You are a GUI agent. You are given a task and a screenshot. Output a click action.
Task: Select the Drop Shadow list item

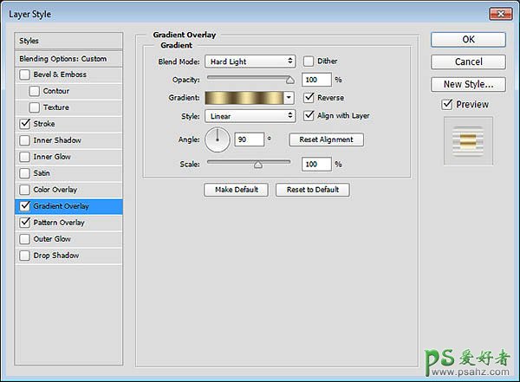(x=56, y=256)
